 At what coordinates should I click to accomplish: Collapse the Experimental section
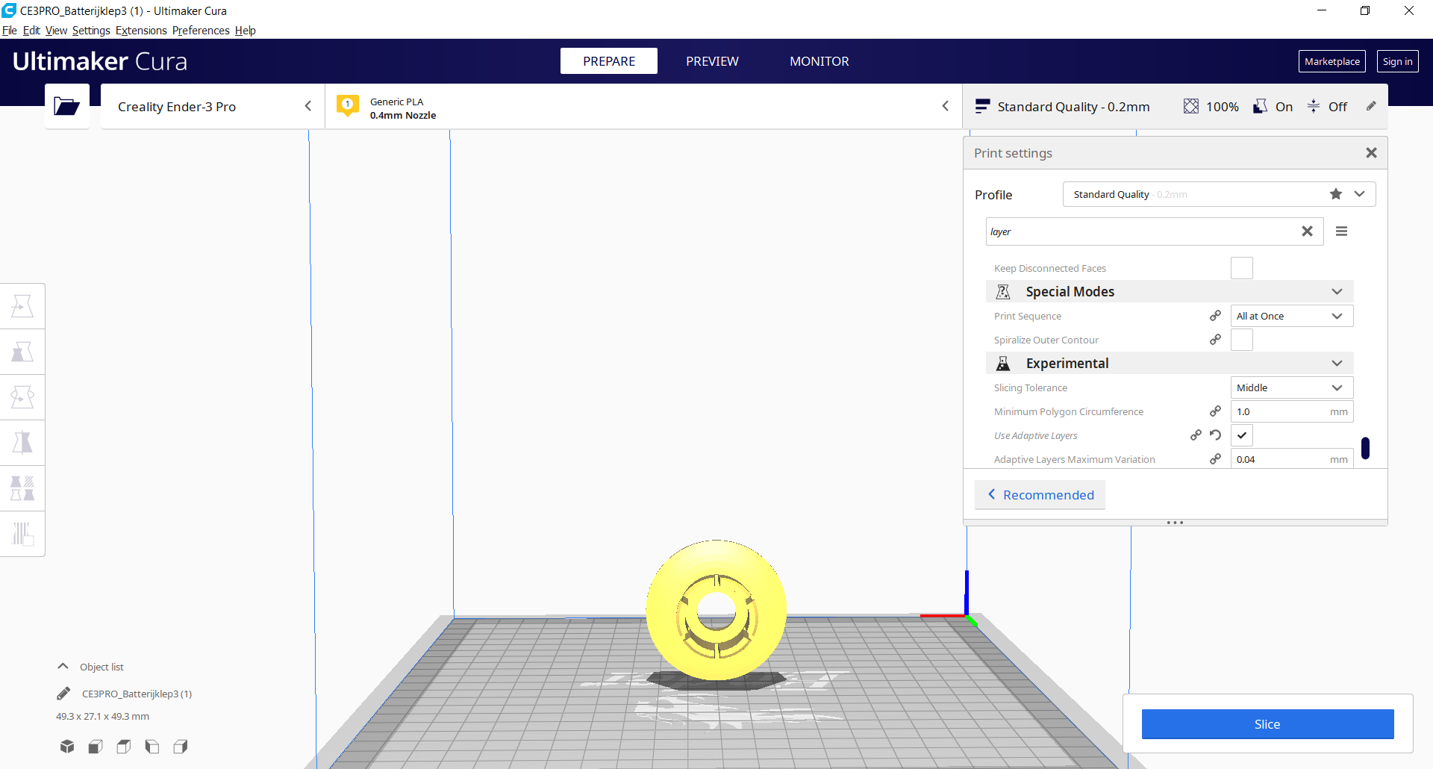click(x=1170, y=363)
